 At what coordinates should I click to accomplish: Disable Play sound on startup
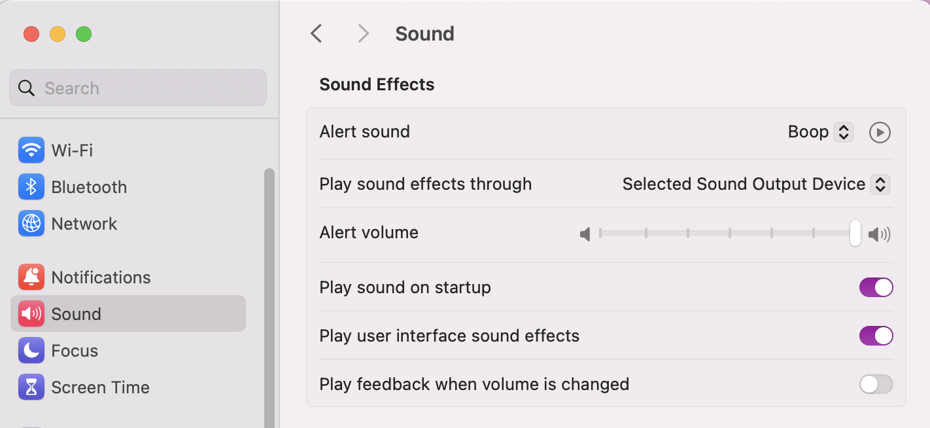[876, 287]
